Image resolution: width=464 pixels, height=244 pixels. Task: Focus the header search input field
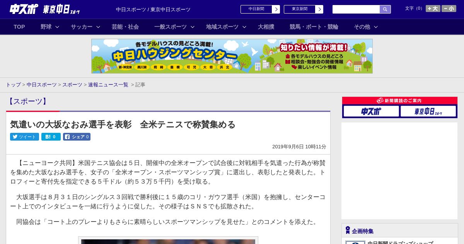tap(356, 9)
